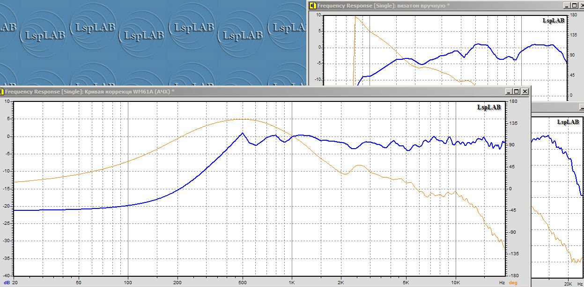Screen dimensions: 584x287
Task: Maximize the визатон вручную window
Action: pyautogui.click(x=575, y=6)
